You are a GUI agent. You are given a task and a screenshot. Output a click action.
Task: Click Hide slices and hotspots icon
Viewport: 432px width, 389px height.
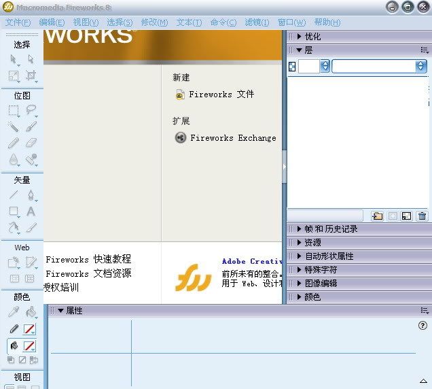tap(14, 279)
